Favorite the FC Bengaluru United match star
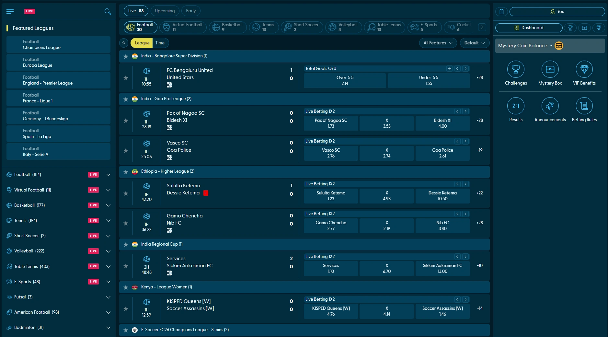The width and height of the screenshot is (608, 337). (126, 78)
